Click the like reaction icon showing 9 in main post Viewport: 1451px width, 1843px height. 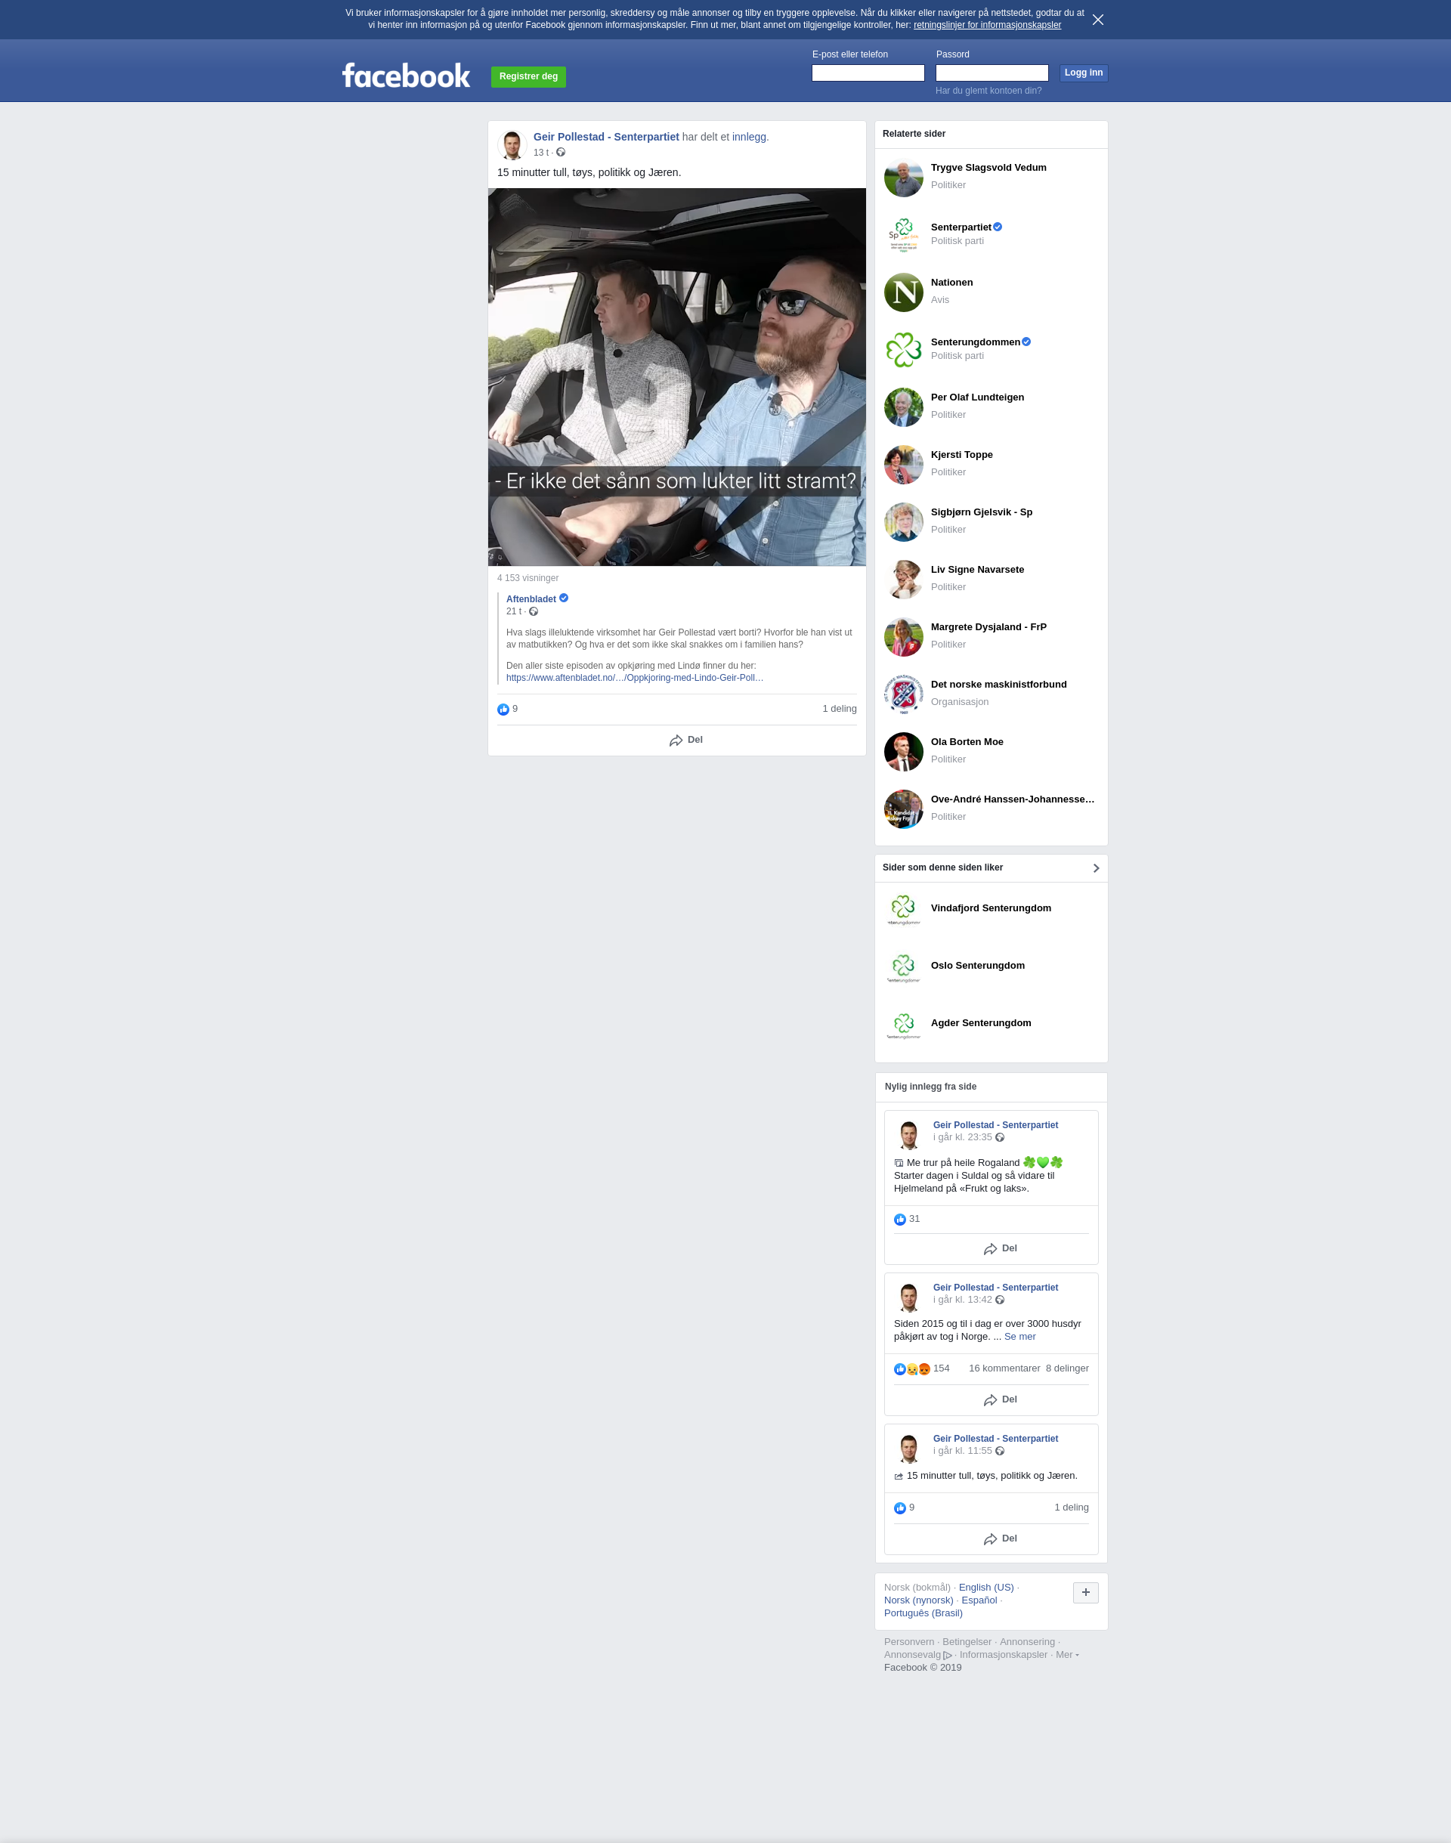(x=503, y=710)
